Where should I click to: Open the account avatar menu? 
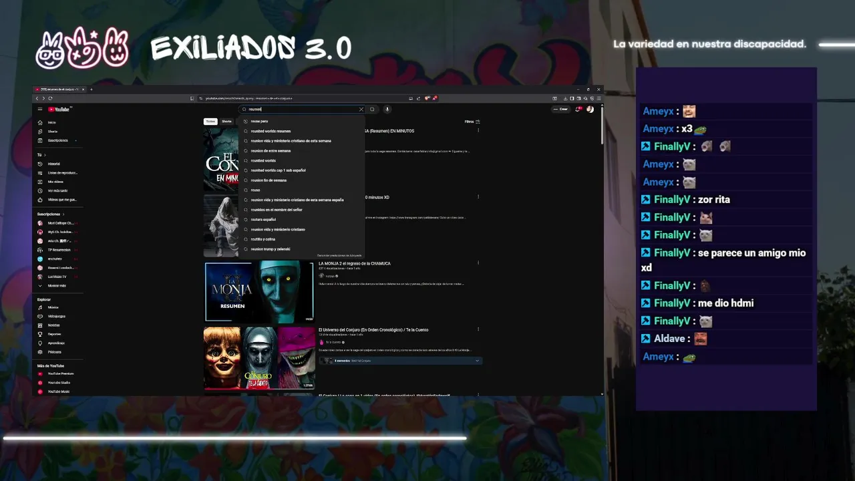[590, 109]
